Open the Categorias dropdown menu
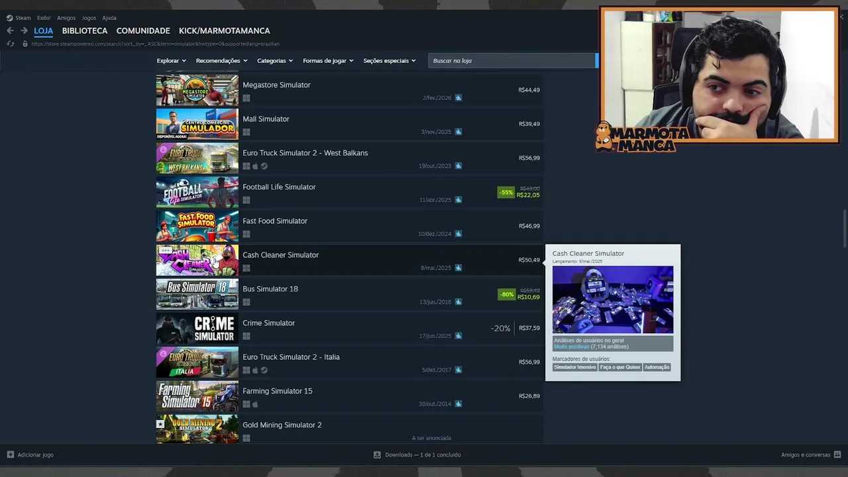 click(275, 61)
